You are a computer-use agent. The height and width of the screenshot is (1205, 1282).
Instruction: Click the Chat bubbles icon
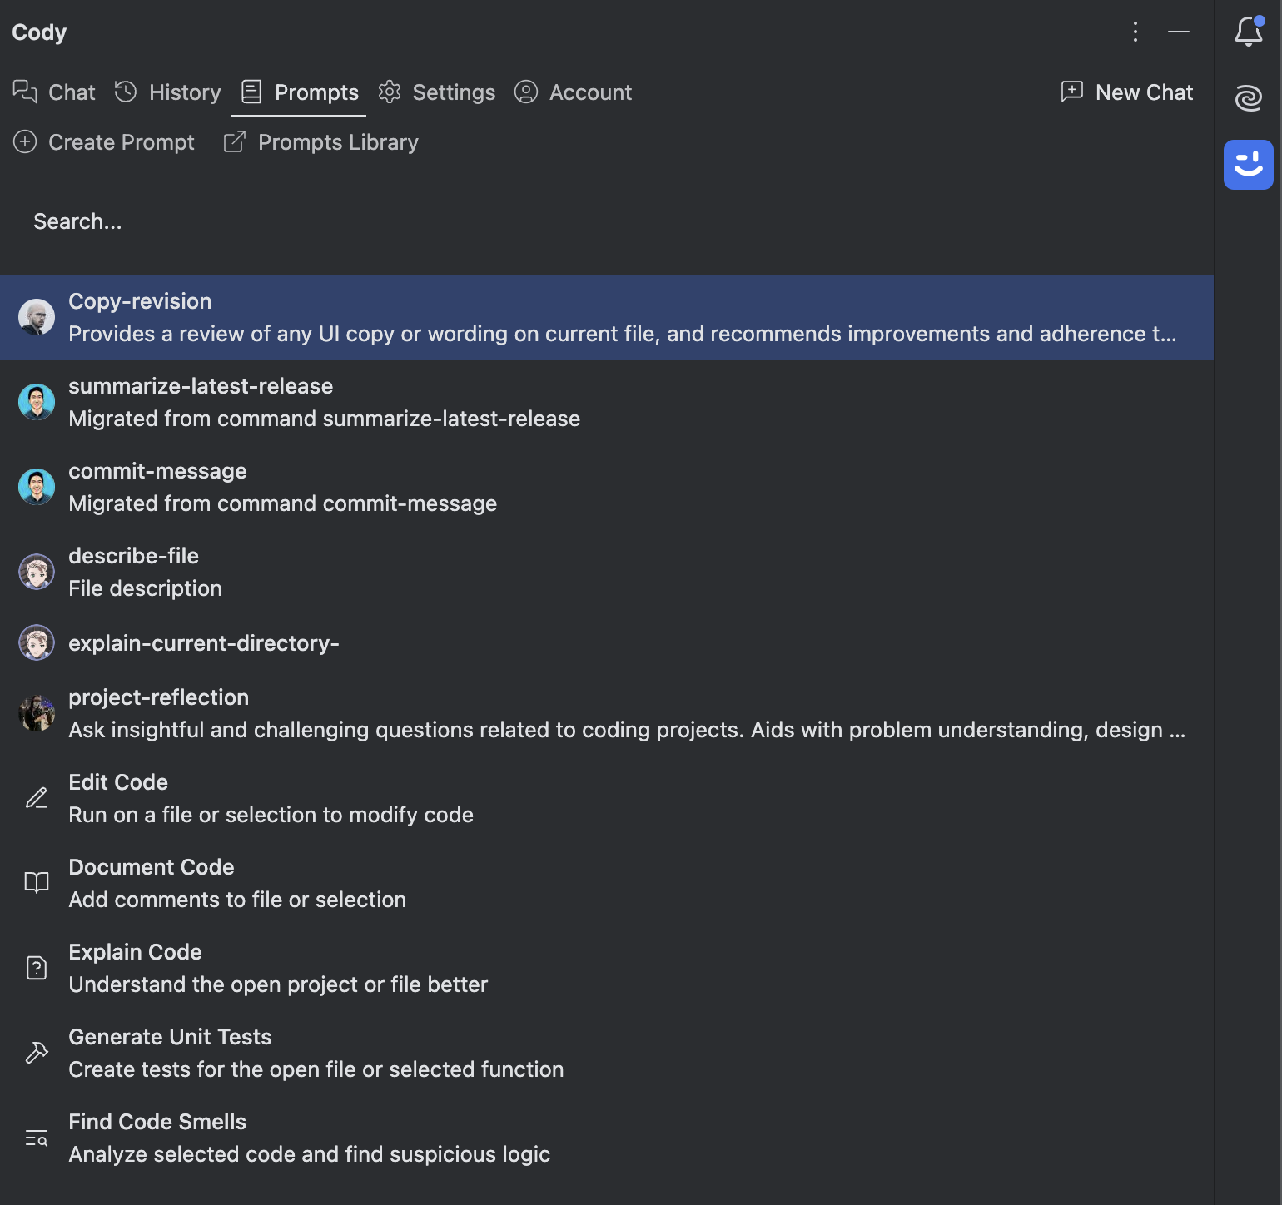(x=25, y=92)
